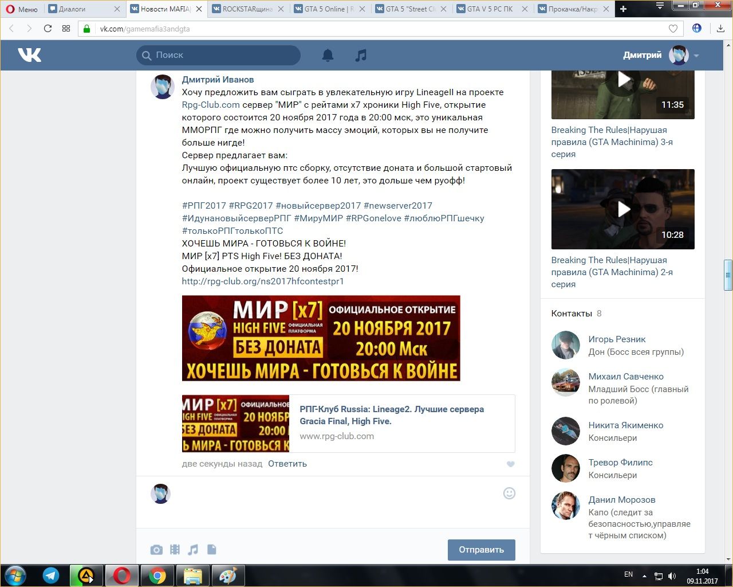
Task: Open the rpg-club.org/ns2017hfcontestpr1 link
Action: pyautogui.click(x=263, y=281)
